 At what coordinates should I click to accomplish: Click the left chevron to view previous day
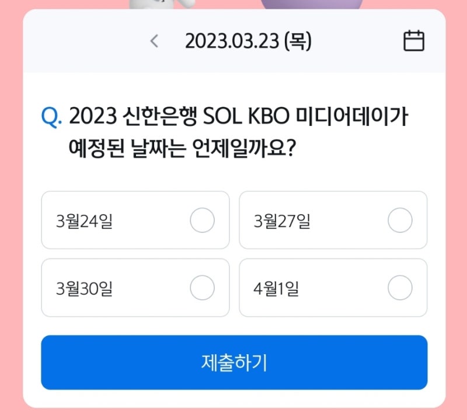click(x=154, y=41)
